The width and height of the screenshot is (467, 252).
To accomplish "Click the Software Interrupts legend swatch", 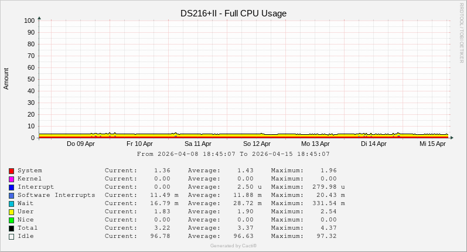I will [11, 196].
